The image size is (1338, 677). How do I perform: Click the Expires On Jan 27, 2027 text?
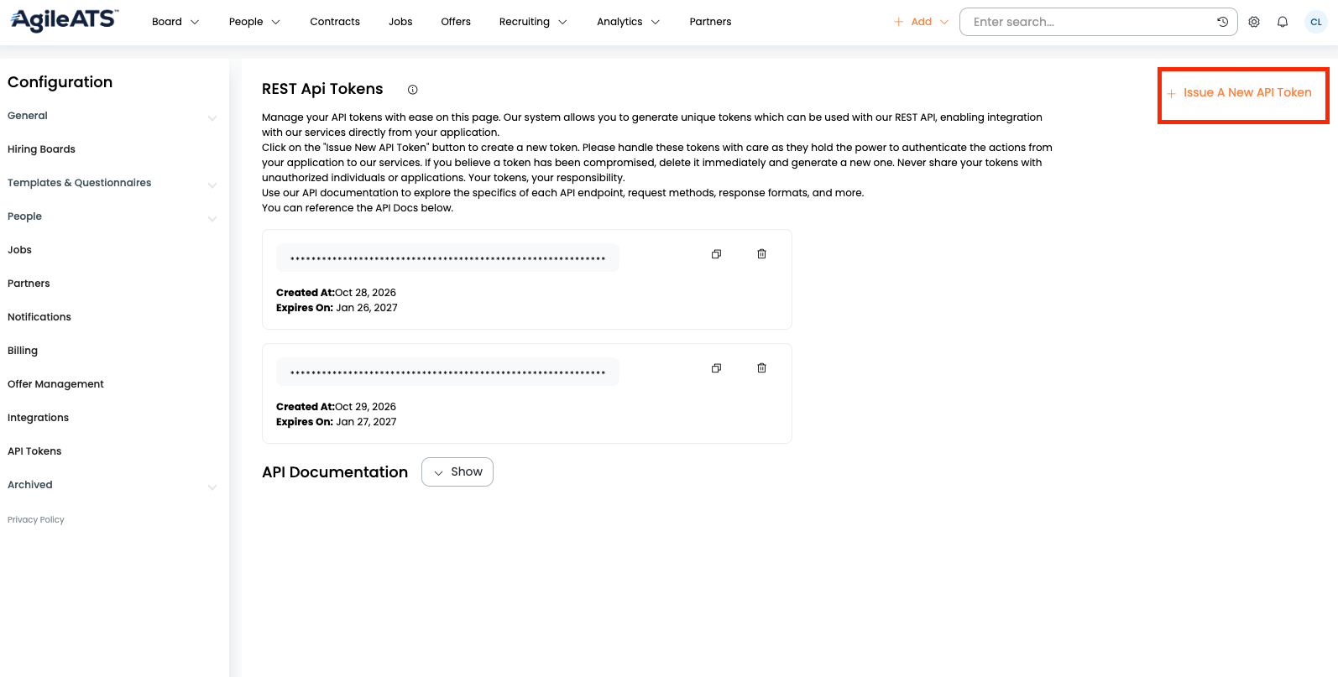pyautogui.click(x=337, y=422)
